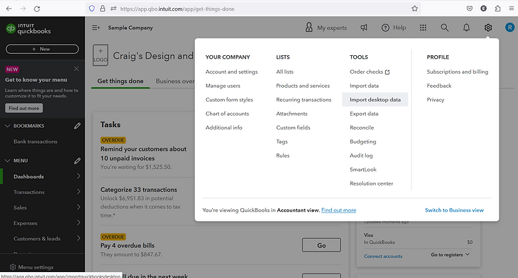
Task: Expand Customers & leads chevron
Action: [78, 238]
